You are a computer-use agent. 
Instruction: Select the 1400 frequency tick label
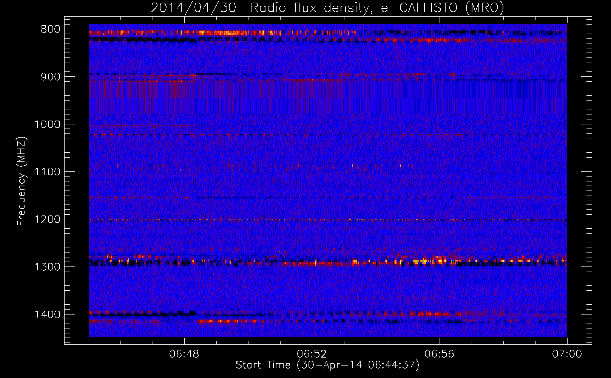pyautogui.click(x=47, y=314)
